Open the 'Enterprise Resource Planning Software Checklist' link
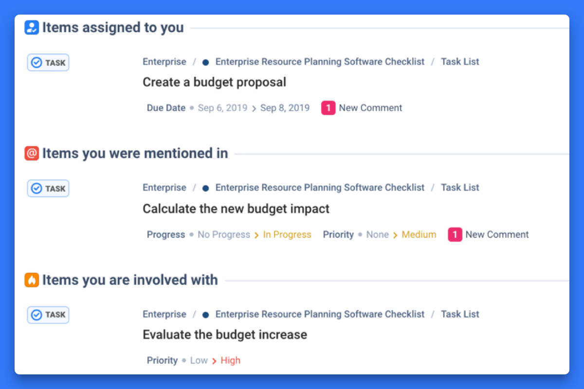Image resolution: width=584 pixels, height=389 pixels. [x=320, y=61]
